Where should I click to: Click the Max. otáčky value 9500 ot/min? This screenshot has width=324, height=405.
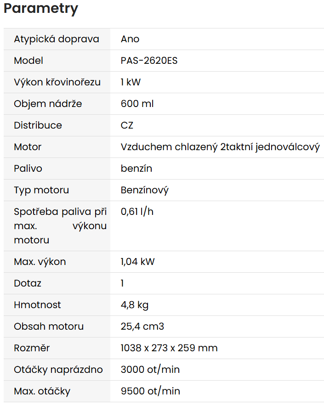[150, 391]
